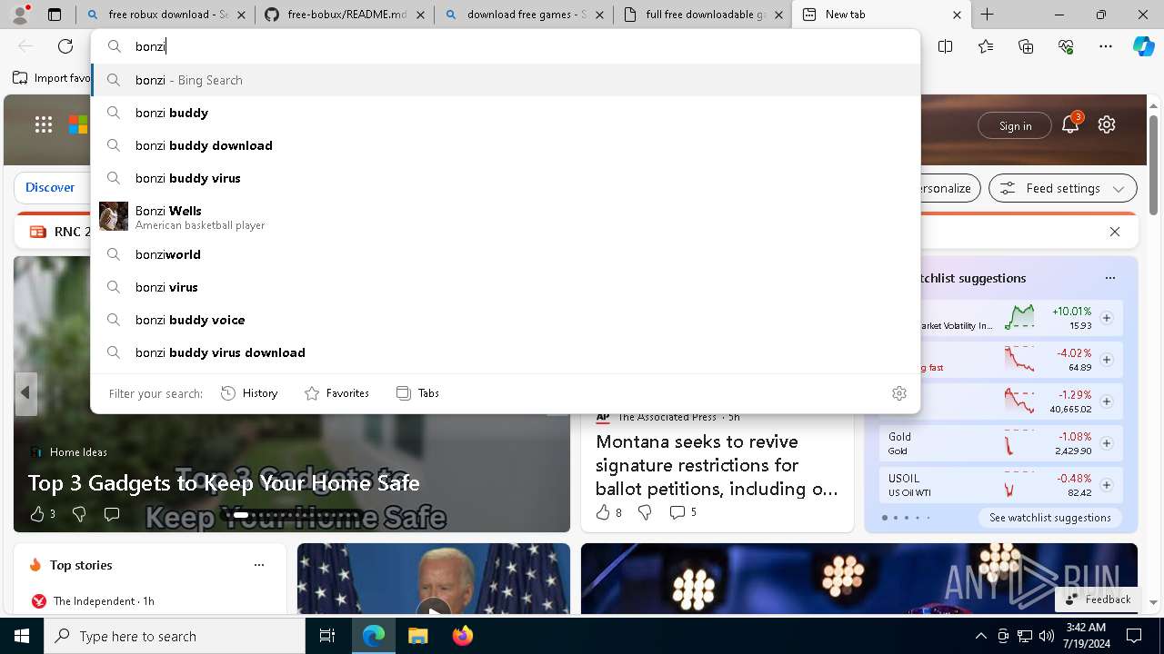
Task: Go back using the back arrow
Action: [25, 46]
